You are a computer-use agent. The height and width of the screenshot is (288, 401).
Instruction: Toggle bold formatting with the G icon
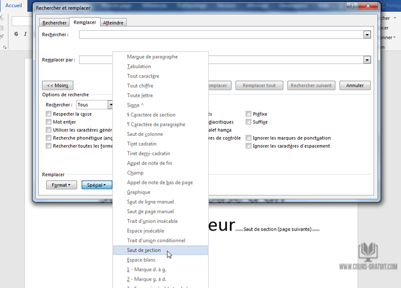(16, 34)
